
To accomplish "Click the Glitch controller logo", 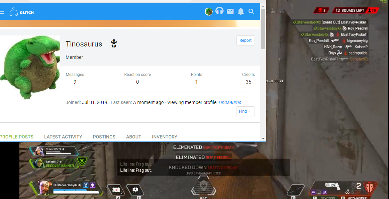I will (21, 12).
